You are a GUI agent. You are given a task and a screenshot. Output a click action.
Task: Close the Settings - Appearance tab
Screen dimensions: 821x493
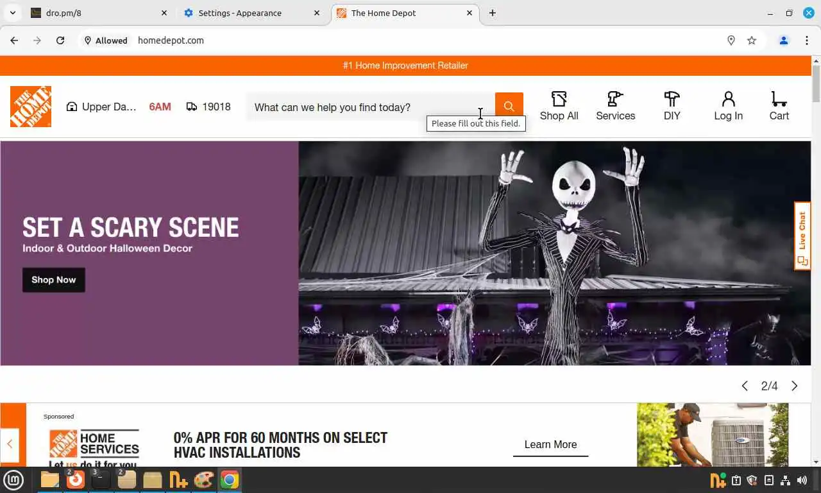(x=317, y=13)
